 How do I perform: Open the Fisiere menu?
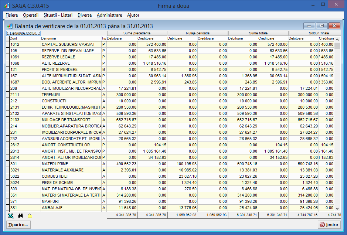[12, 15]
